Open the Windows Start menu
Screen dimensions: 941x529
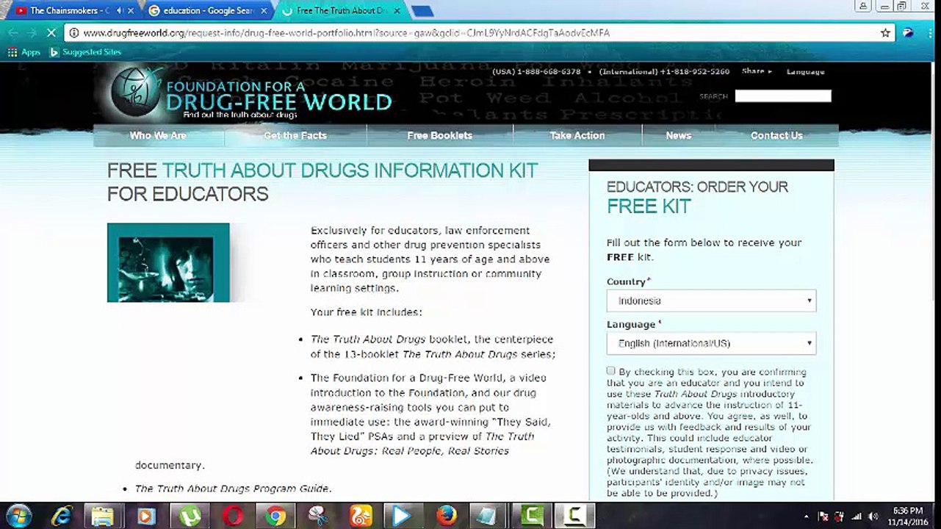tap(18, 516)
